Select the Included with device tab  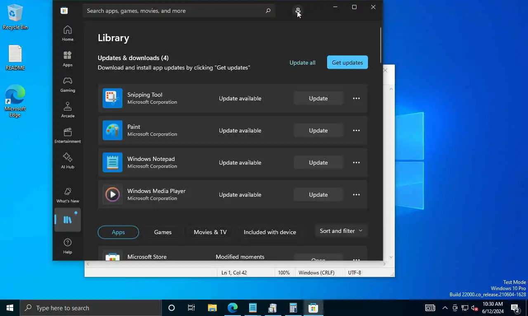(x=270, y=232)
